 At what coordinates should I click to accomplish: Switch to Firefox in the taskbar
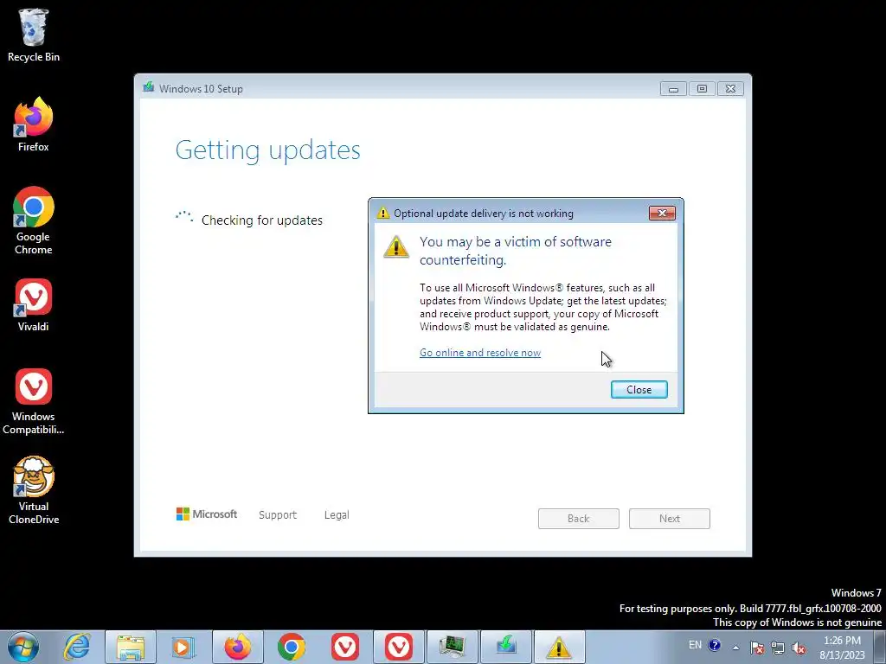[238, 647]
